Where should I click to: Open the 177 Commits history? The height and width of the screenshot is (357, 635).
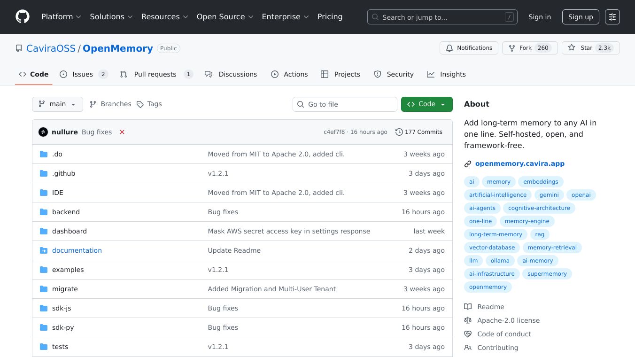[419, 132]
